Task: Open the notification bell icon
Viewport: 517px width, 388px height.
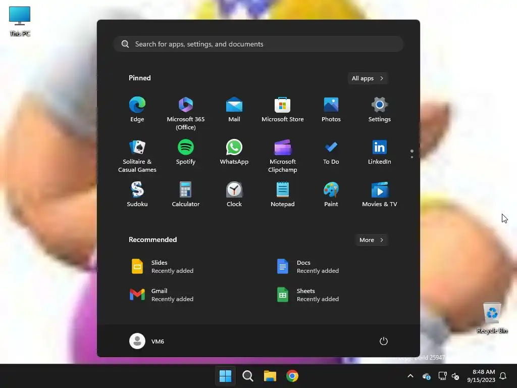Action: point(503,376)
